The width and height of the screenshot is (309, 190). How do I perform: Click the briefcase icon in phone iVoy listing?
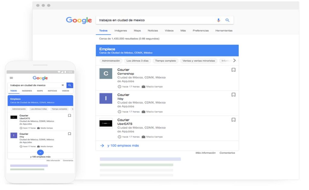tap(38, 146)
